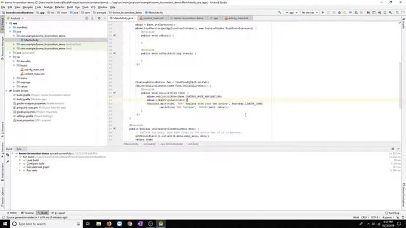Open the Navigate menu
This screenshot has height=228, width=406.
point(27,7)
